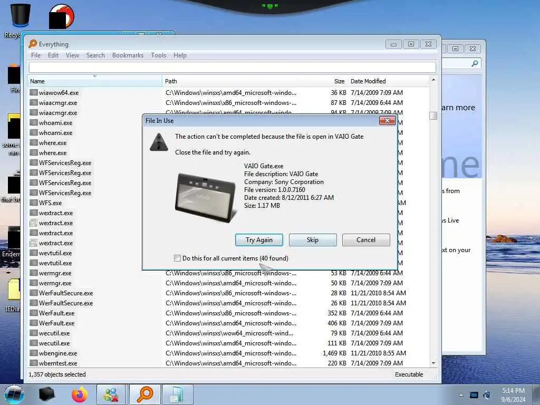Click icon of WerFaultSecure.exe 28 KB row

pyautogui.click(x=33, y=293)
